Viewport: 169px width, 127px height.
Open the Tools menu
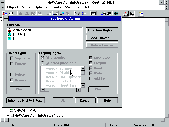[x=56, y=7]
